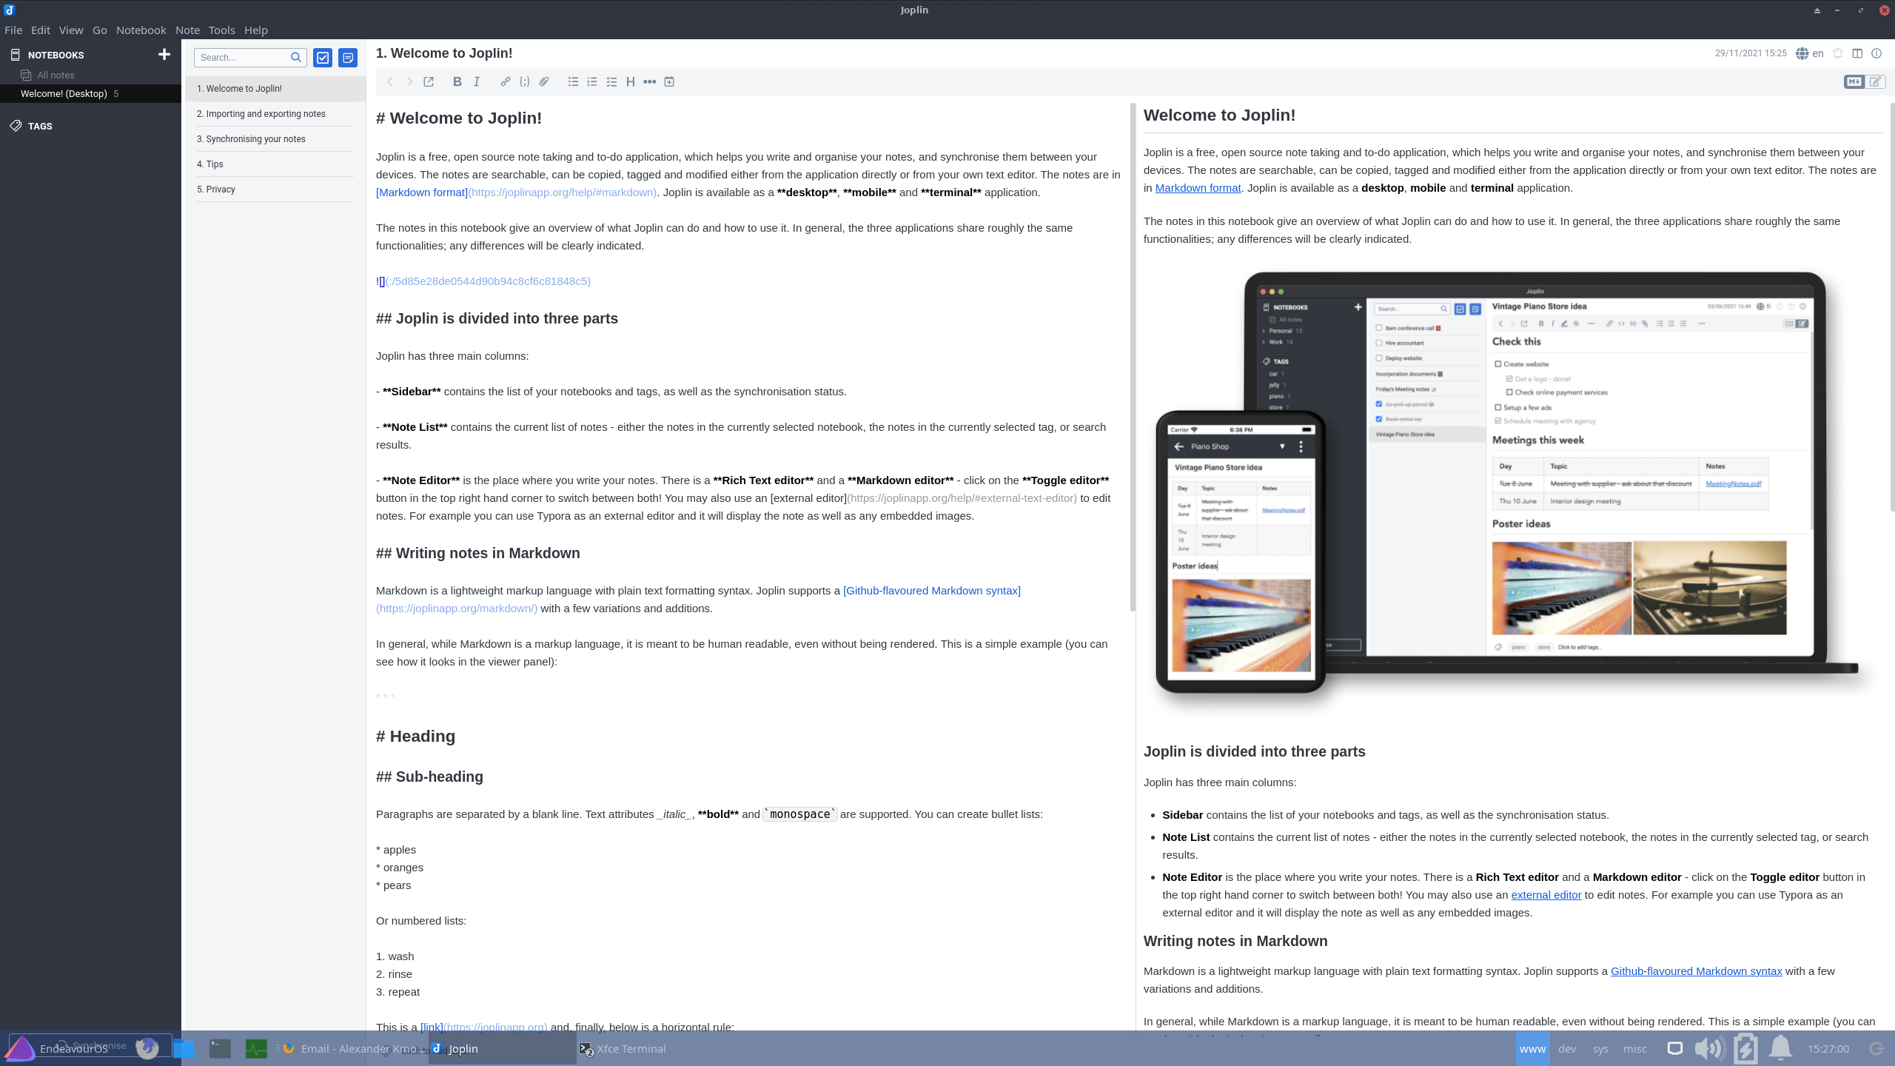Image resolution: width=1895 pixels, height=1066 pixels.
Task: Open note '5. Privacy'
Action: pos(275,189)
